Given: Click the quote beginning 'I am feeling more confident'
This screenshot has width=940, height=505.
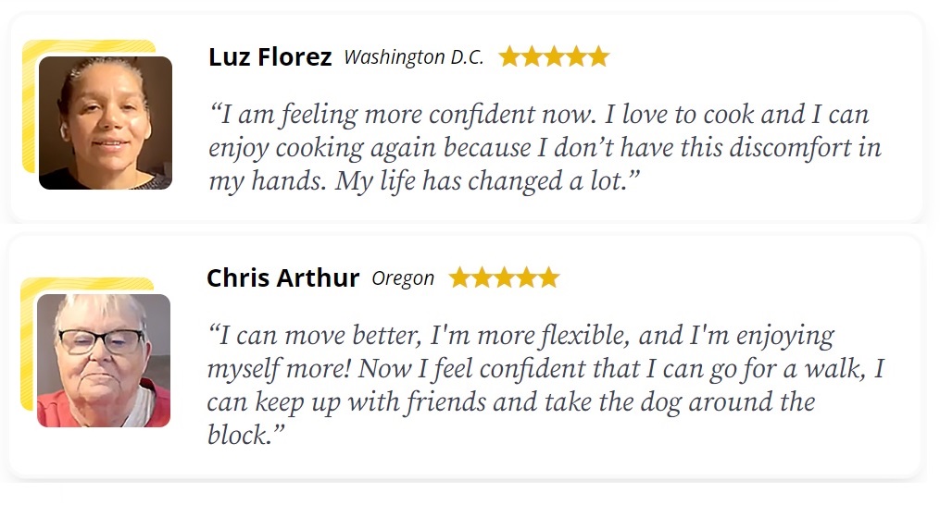Looking at the screenshot, I should coord(545,147).
